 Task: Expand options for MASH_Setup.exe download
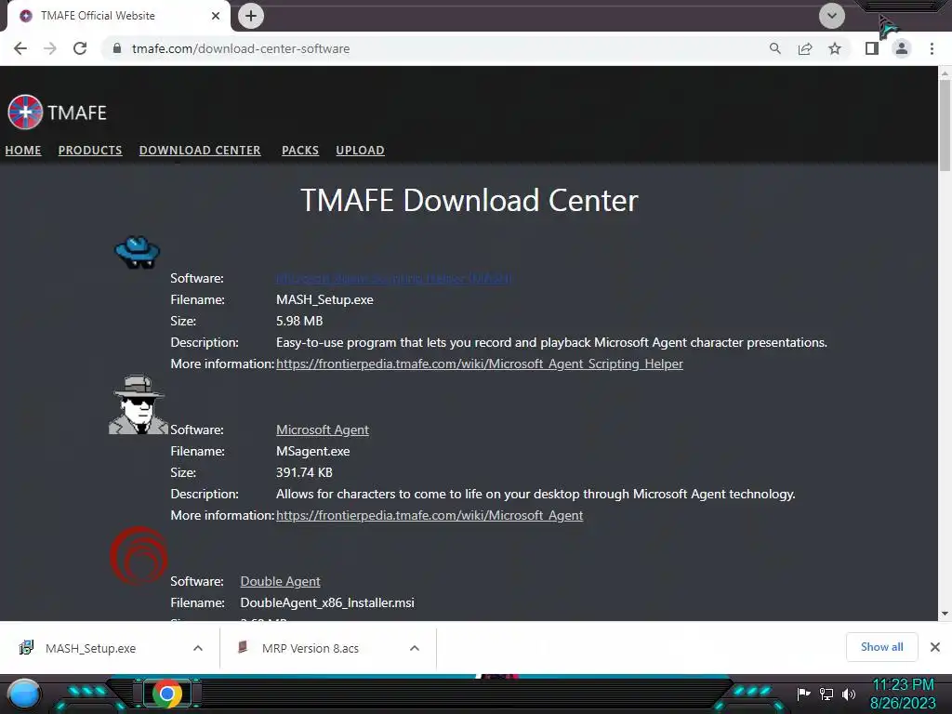coord(198,648)
